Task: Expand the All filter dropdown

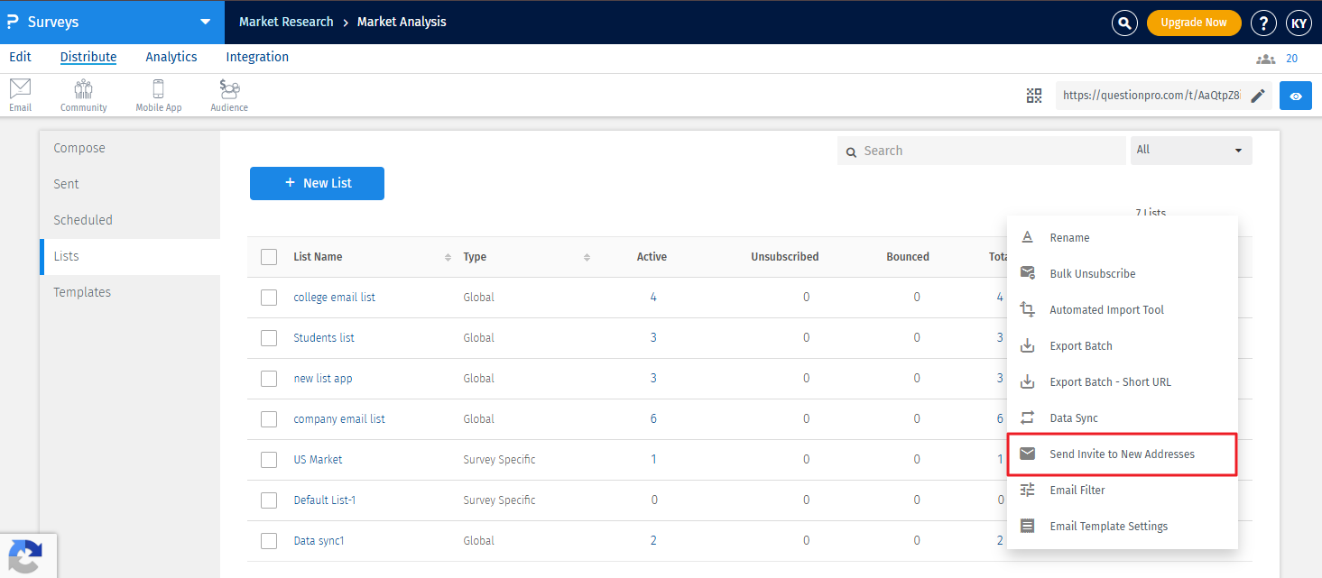Action: [x=1191, y=151]
